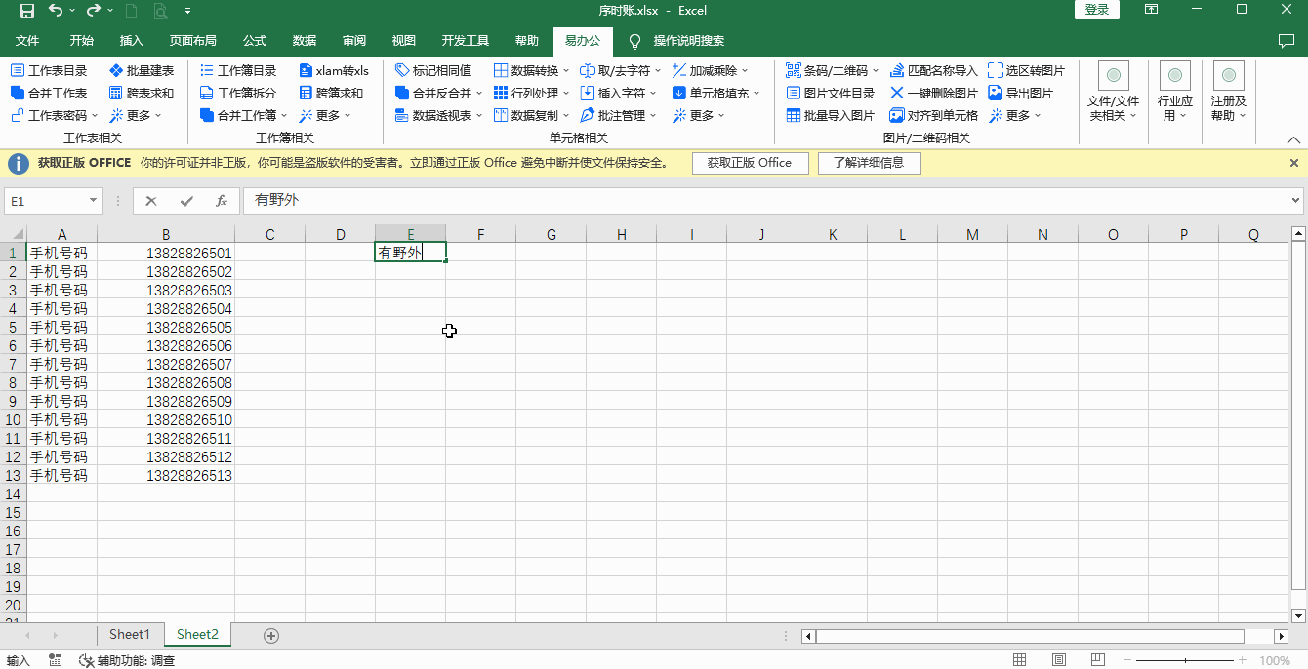Click 获取正版 Office button

tap(750, 163)
